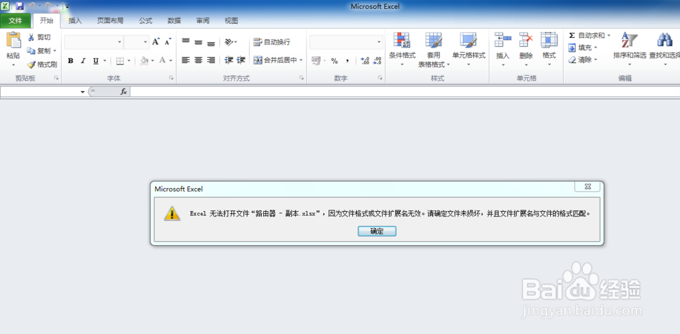Screen dimensions: 680x334
Task: Click the font color A icon
Action: [x=163, y=60]
